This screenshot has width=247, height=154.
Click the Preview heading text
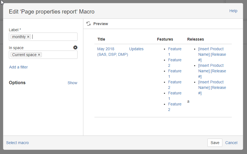click(x=101, y=24)
